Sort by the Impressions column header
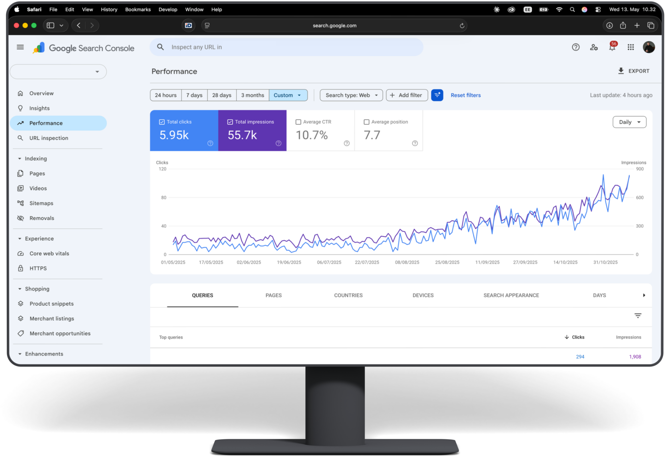 point(628,337)
